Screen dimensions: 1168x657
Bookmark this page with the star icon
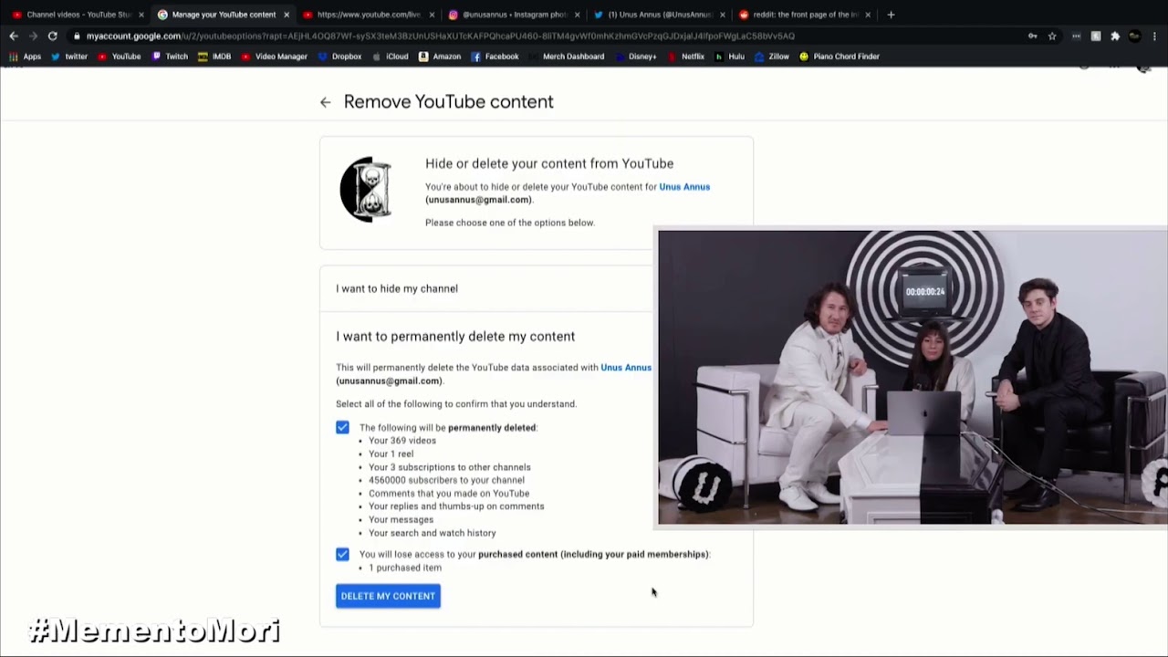pyautogui.click(x=1052, y=36)
